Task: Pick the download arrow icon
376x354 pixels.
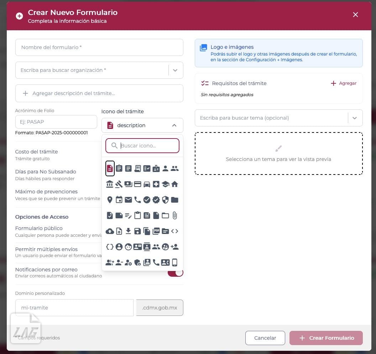Action: pos(128,231)
